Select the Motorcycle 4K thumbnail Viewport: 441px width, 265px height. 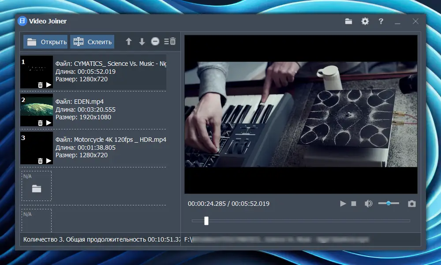(37, 148)
